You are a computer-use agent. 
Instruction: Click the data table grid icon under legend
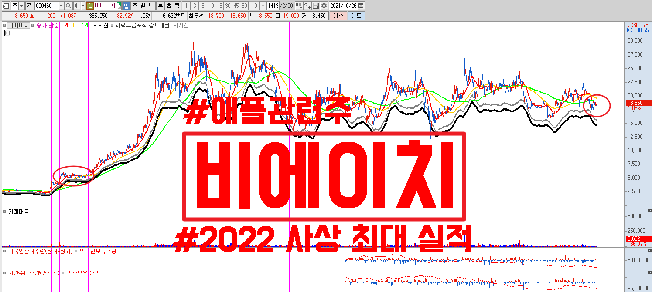point(7,33)
